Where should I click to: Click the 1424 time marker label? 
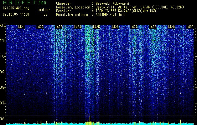click(78, 27)
